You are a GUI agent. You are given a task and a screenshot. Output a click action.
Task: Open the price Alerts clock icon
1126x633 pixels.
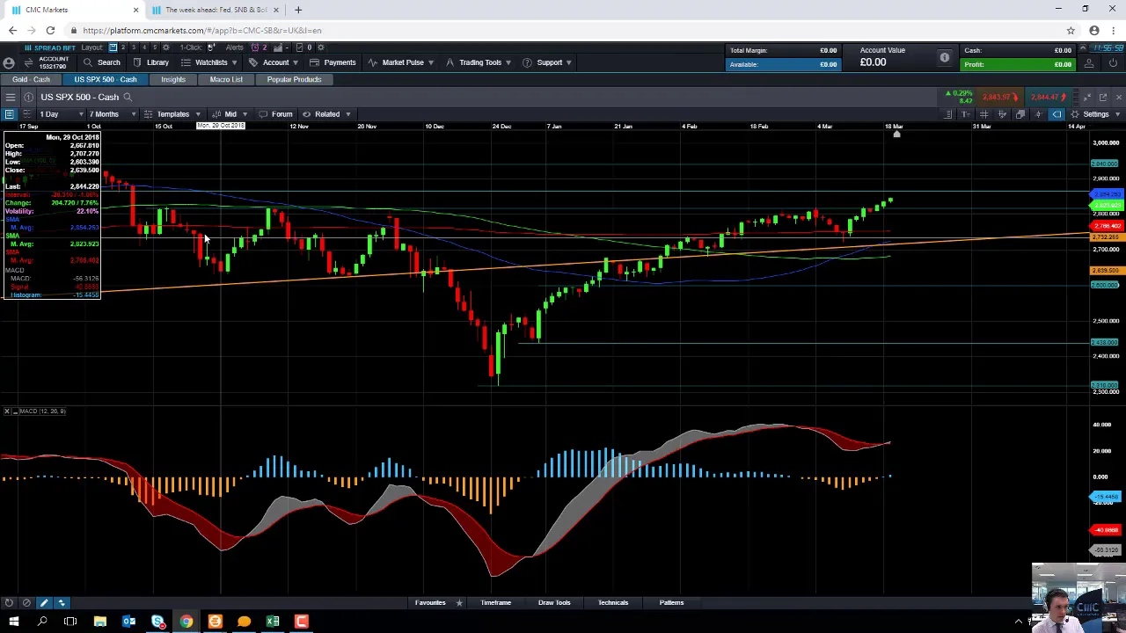click(x=255, y=47)
